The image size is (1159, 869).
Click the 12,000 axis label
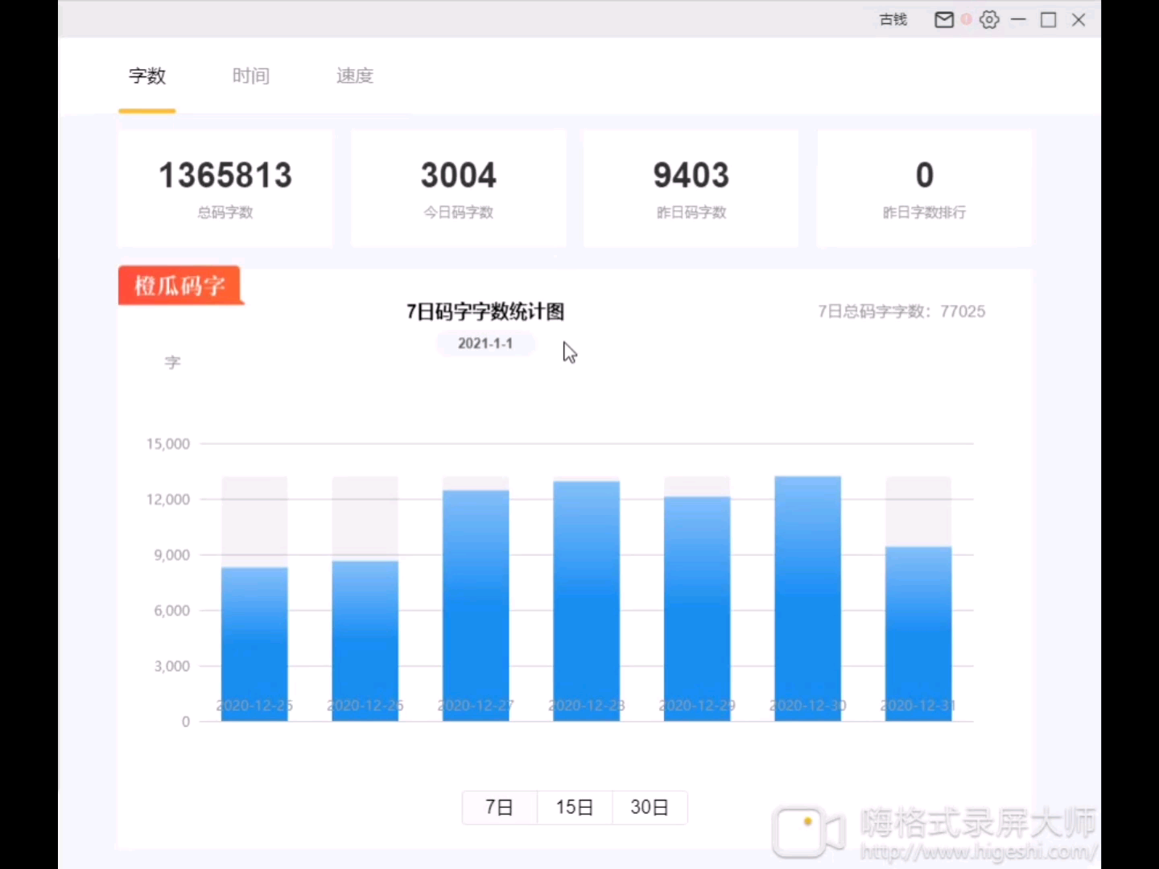[x=168, y=500]
